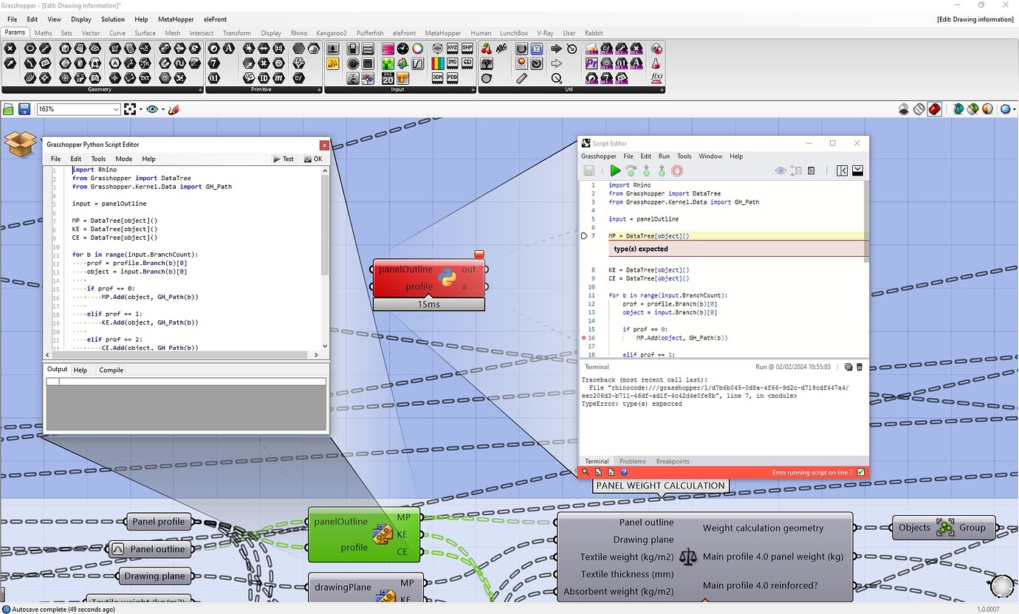The image size is (1019, 614).
Task: Select the teal wireframe preview icon on right toolbar
Action: pyautogui.click(x=958, y=108)
